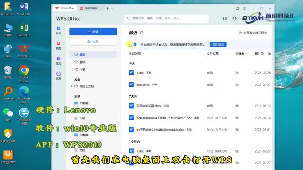The image size is (303, 170).
Task: Click the skin icon beside the layout icon
Action: [x=235, y=18]
